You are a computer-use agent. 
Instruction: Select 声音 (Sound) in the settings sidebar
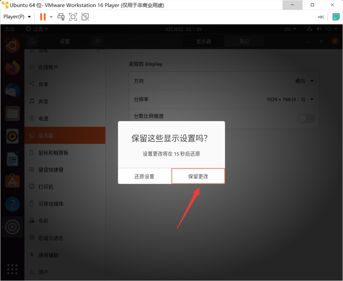44,101
